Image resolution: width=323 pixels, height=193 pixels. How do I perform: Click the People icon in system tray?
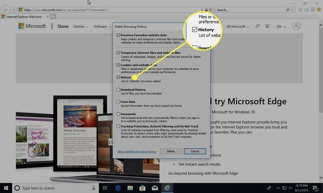[x=269, y=188]
